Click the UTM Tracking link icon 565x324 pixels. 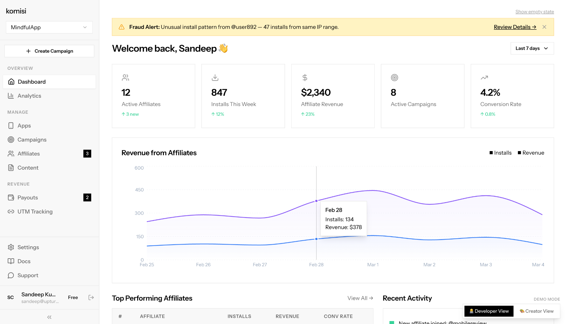(11, 211)
